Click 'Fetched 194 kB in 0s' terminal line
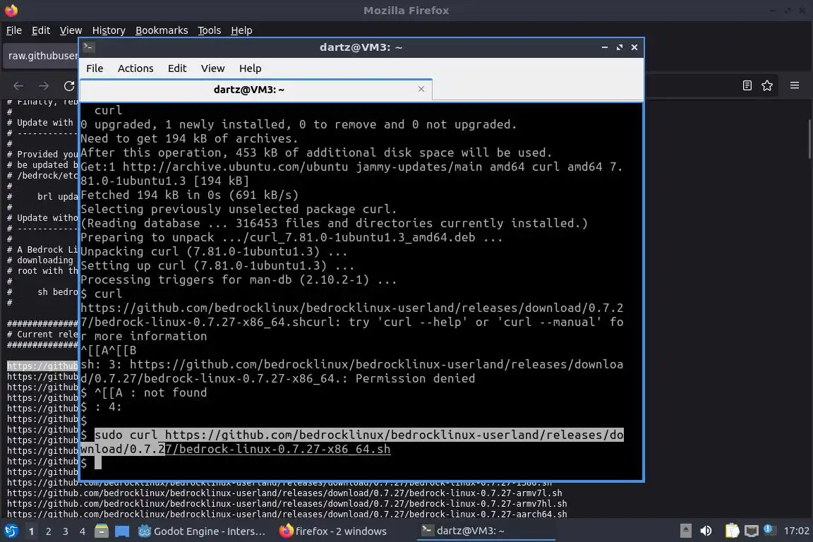 tap(189, 195)
